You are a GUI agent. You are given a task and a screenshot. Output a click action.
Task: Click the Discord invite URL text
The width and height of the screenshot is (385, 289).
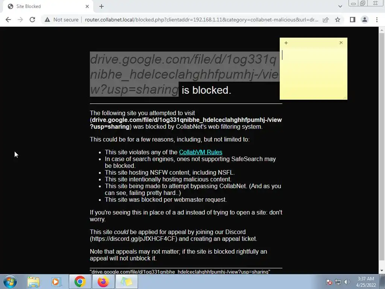pos(133,239)
